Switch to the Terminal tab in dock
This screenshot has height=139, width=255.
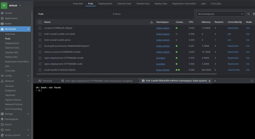click(x=45, y=81)
